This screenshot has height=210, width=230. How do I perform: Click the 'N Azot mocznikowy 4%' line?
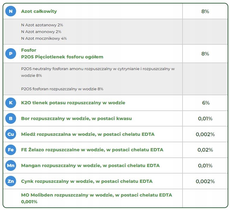44,38
